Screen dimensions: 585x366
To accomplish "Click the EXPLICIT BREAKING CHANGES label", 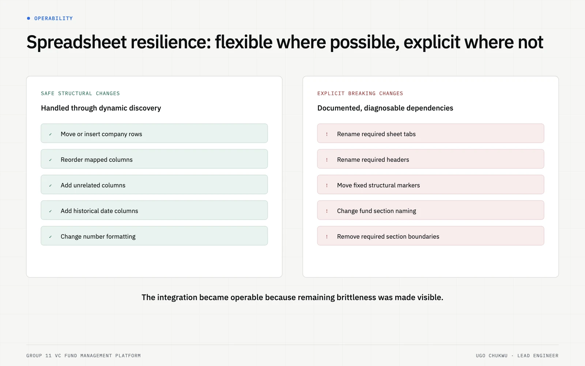I will 360,93.
